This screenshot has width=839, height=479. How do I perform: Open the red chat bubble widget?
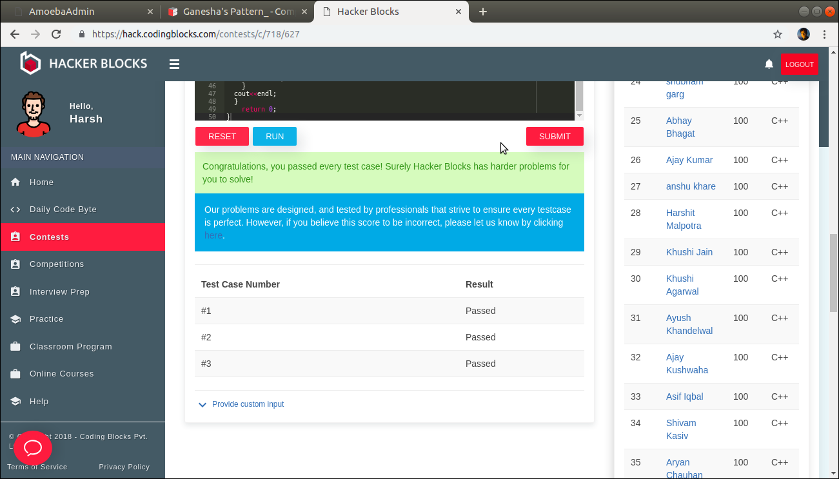pos(33,449)
